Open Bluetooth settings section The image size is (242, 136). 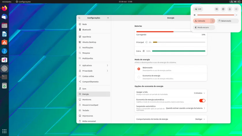(x=94, y=30)
